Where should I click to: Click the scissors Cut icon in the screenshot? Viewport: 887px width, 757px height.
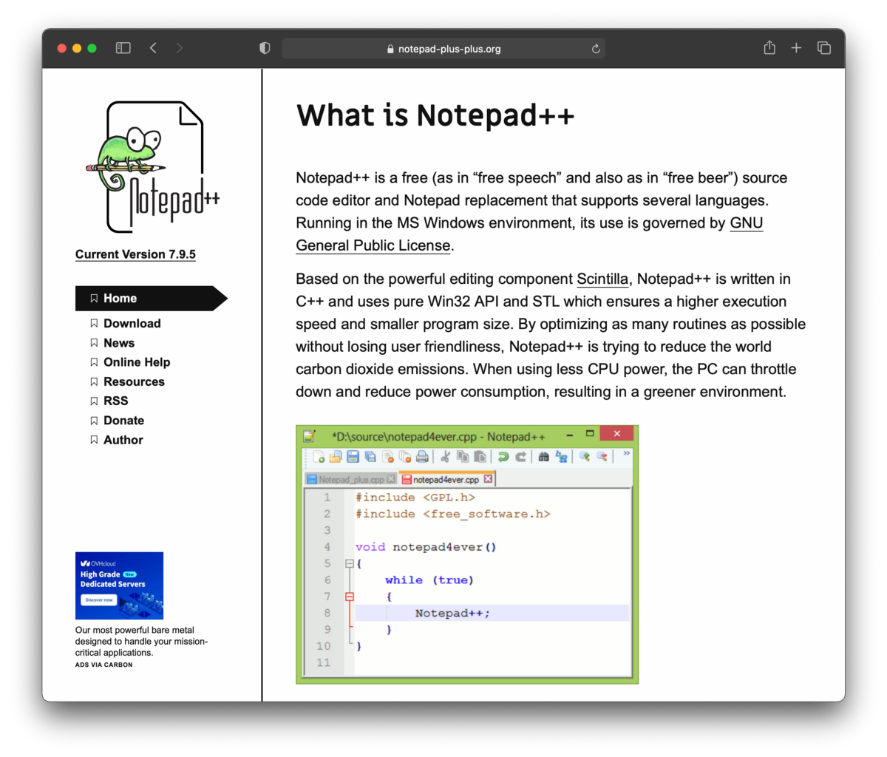(x=445, y=457)
